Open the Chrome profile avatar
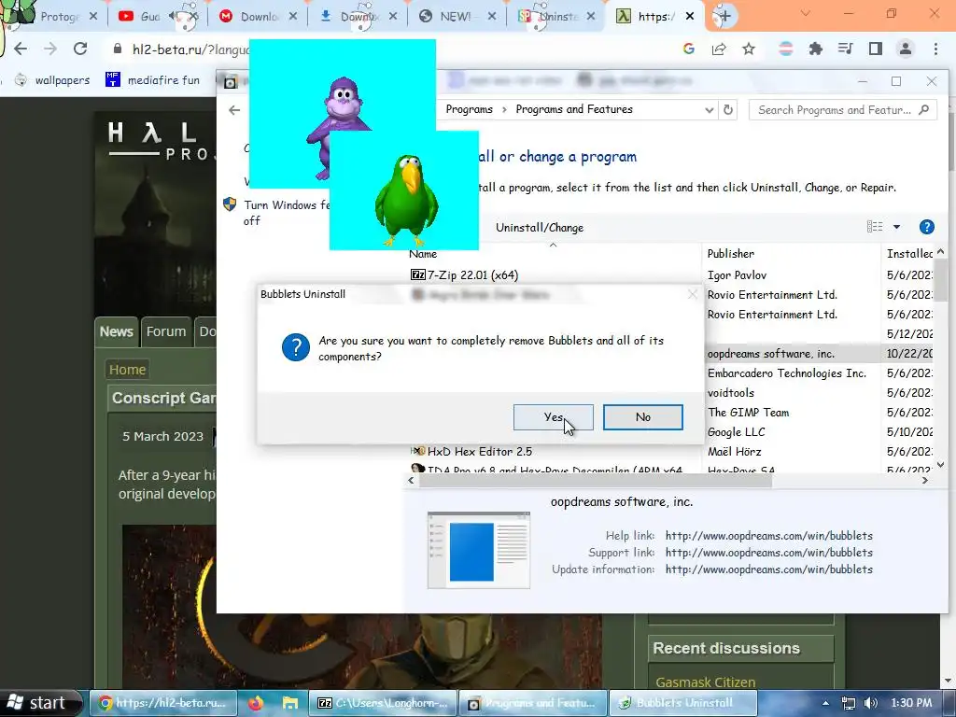956x717 pixels. pyautogui.click(x=906, y=49)
